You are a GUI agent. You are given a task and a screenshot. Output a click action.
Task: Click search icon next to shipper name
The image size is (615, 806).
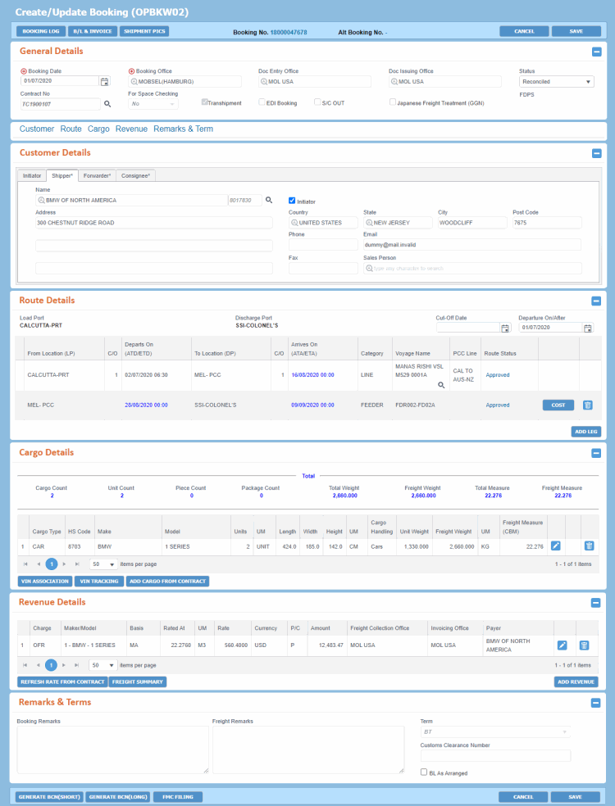pyautogui.click(x=268, y=200)
